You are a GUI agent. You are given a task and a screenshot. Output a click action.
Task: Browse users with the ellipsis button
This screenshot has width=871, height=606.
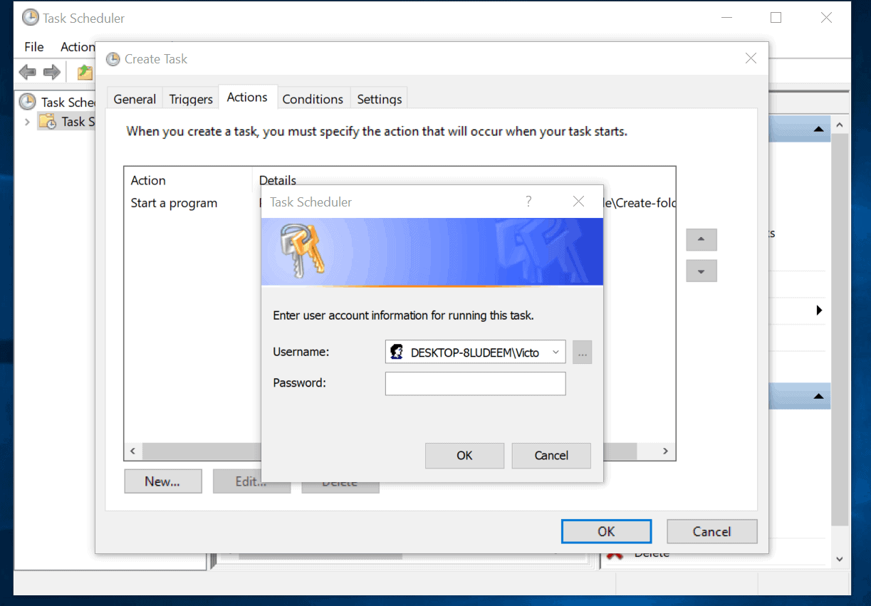coord(583,352)
